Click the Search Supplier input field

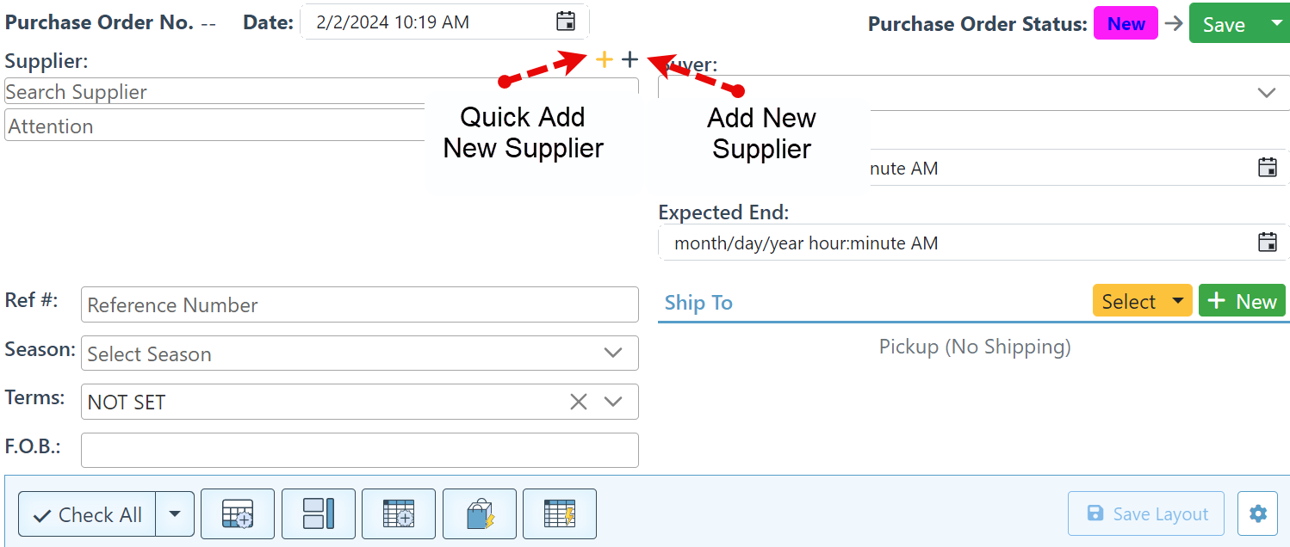tap(215, 92)
